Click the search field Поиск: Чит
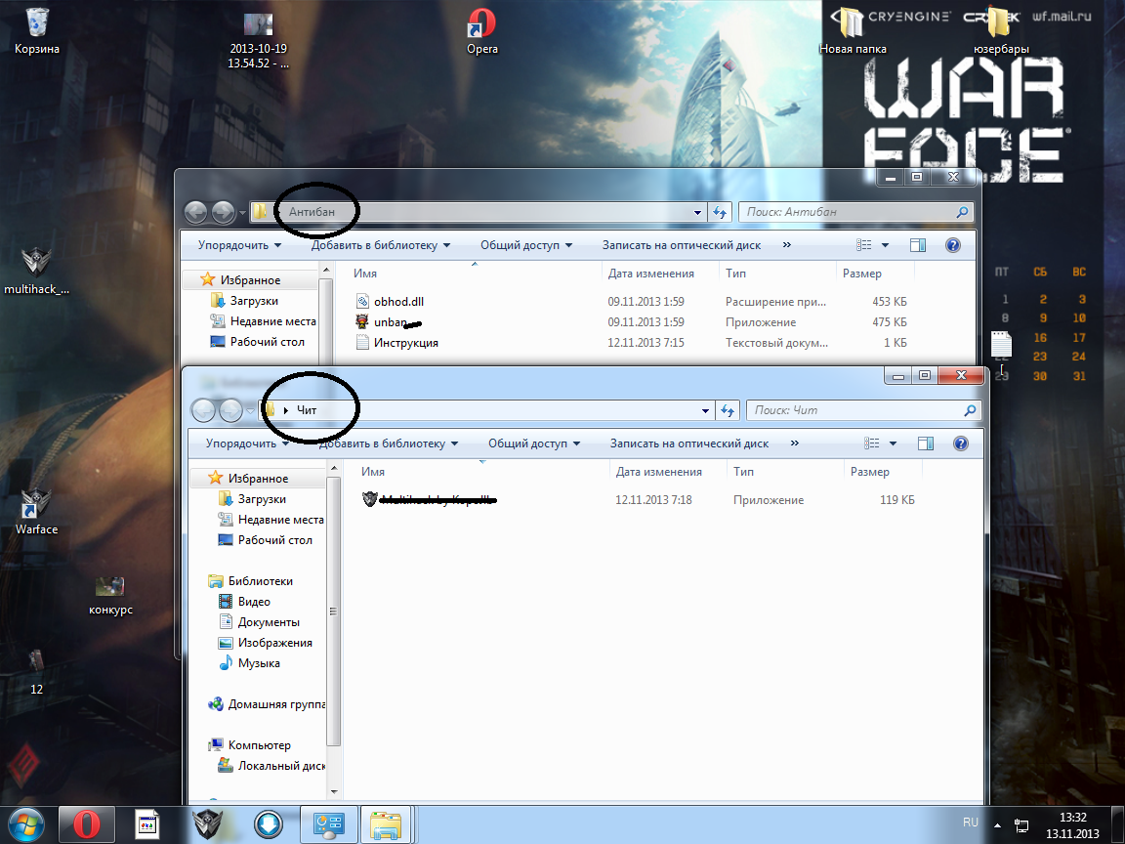Image resolution: width=1125 pixels, height=844 pixels. (863, 410)
